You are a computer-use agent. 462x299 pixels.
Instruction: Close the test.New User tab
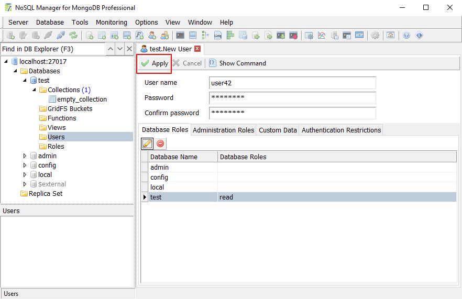point(197,49)
